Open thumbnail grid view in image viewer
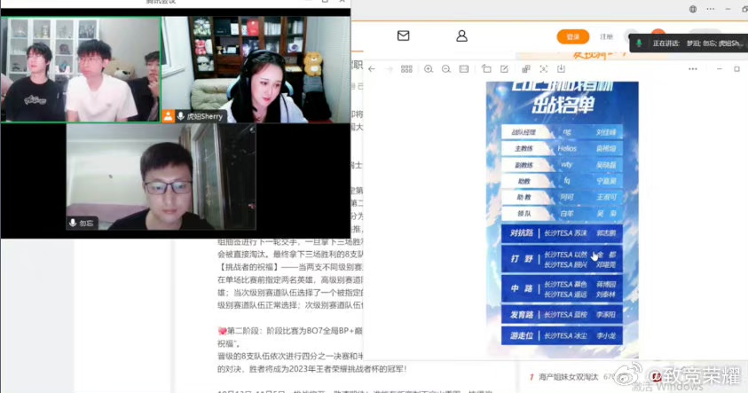The width and height of the screenshot is (748, 393). point(406,69)
